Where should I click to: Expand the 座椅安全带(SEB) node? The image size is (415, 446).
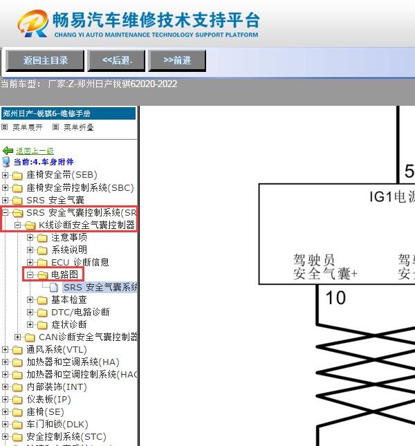5,175
